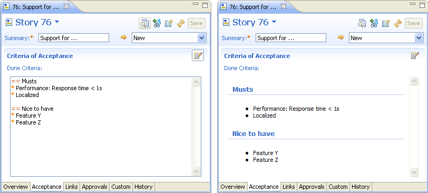Click the orange workflow arrow icon in the right editor
Viewport: 428px width, 193px height.
pyautogui.click(x=341, y=37)
